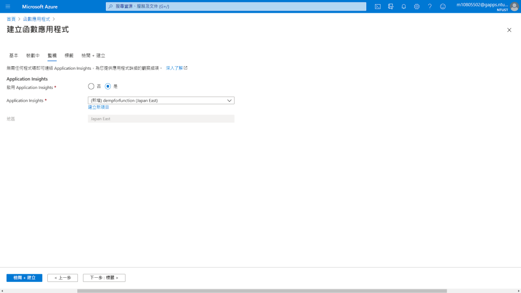This screenshot has height=293, width=521.
Task: Go to 函數應用程式 breadcrumb
Action: (x=37, y=19)
